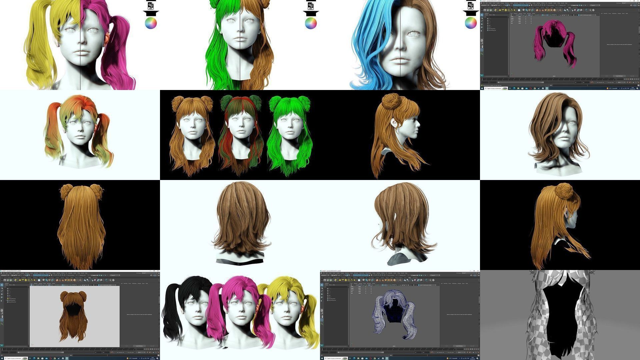Screen dimensions: 640x360
Task: Open the straight back-view brown bob render
Action: pos(240,225)
